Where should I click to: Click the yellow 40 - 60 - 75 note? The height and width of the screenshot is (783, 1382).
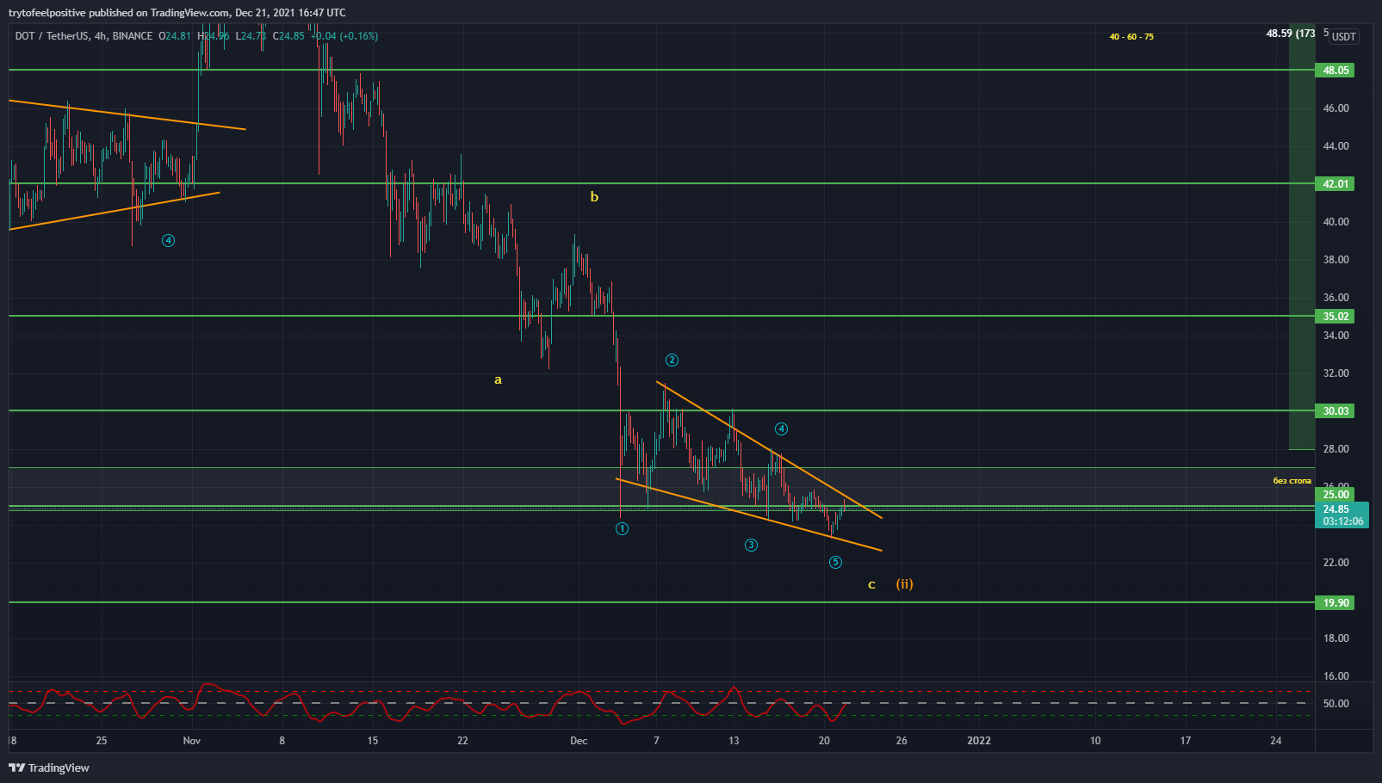coord(1131,37)
